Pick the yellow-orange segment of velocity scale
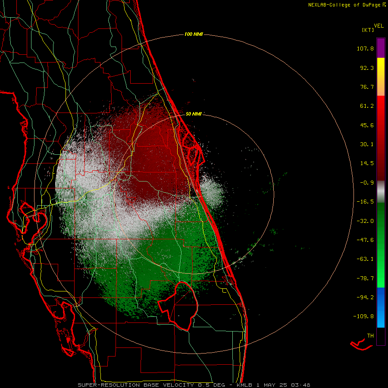The width and height of the screenshot is (388, 388). [381, 77]
